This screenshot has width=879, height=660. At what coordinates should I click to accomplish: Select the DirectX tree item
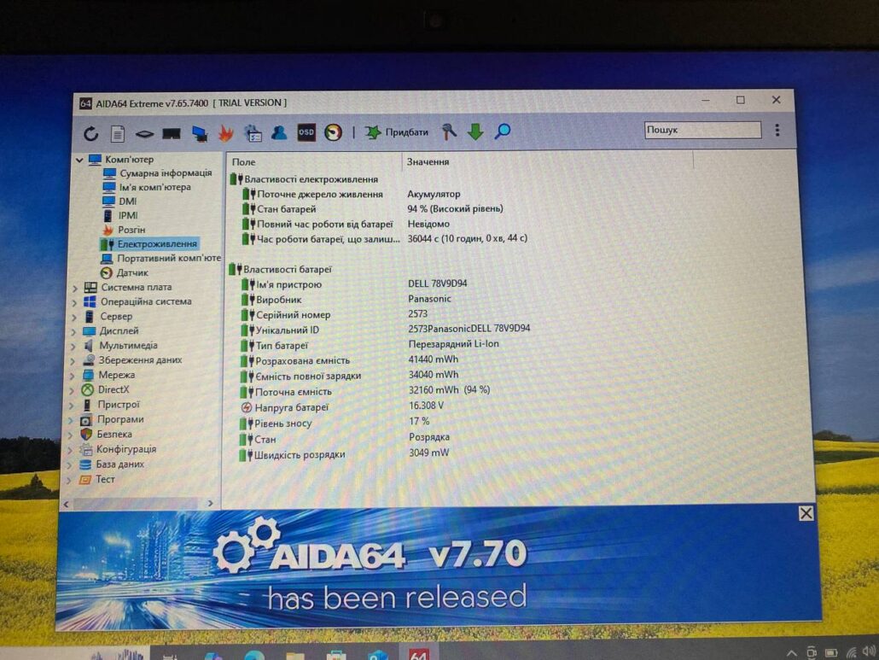click(x=105, y=389)
